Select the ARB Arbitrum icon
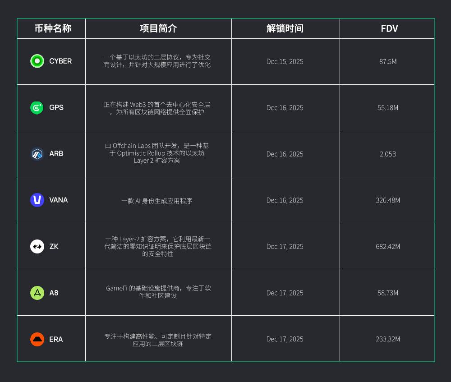This screenshot has height=382, width=451. [37, 154]
